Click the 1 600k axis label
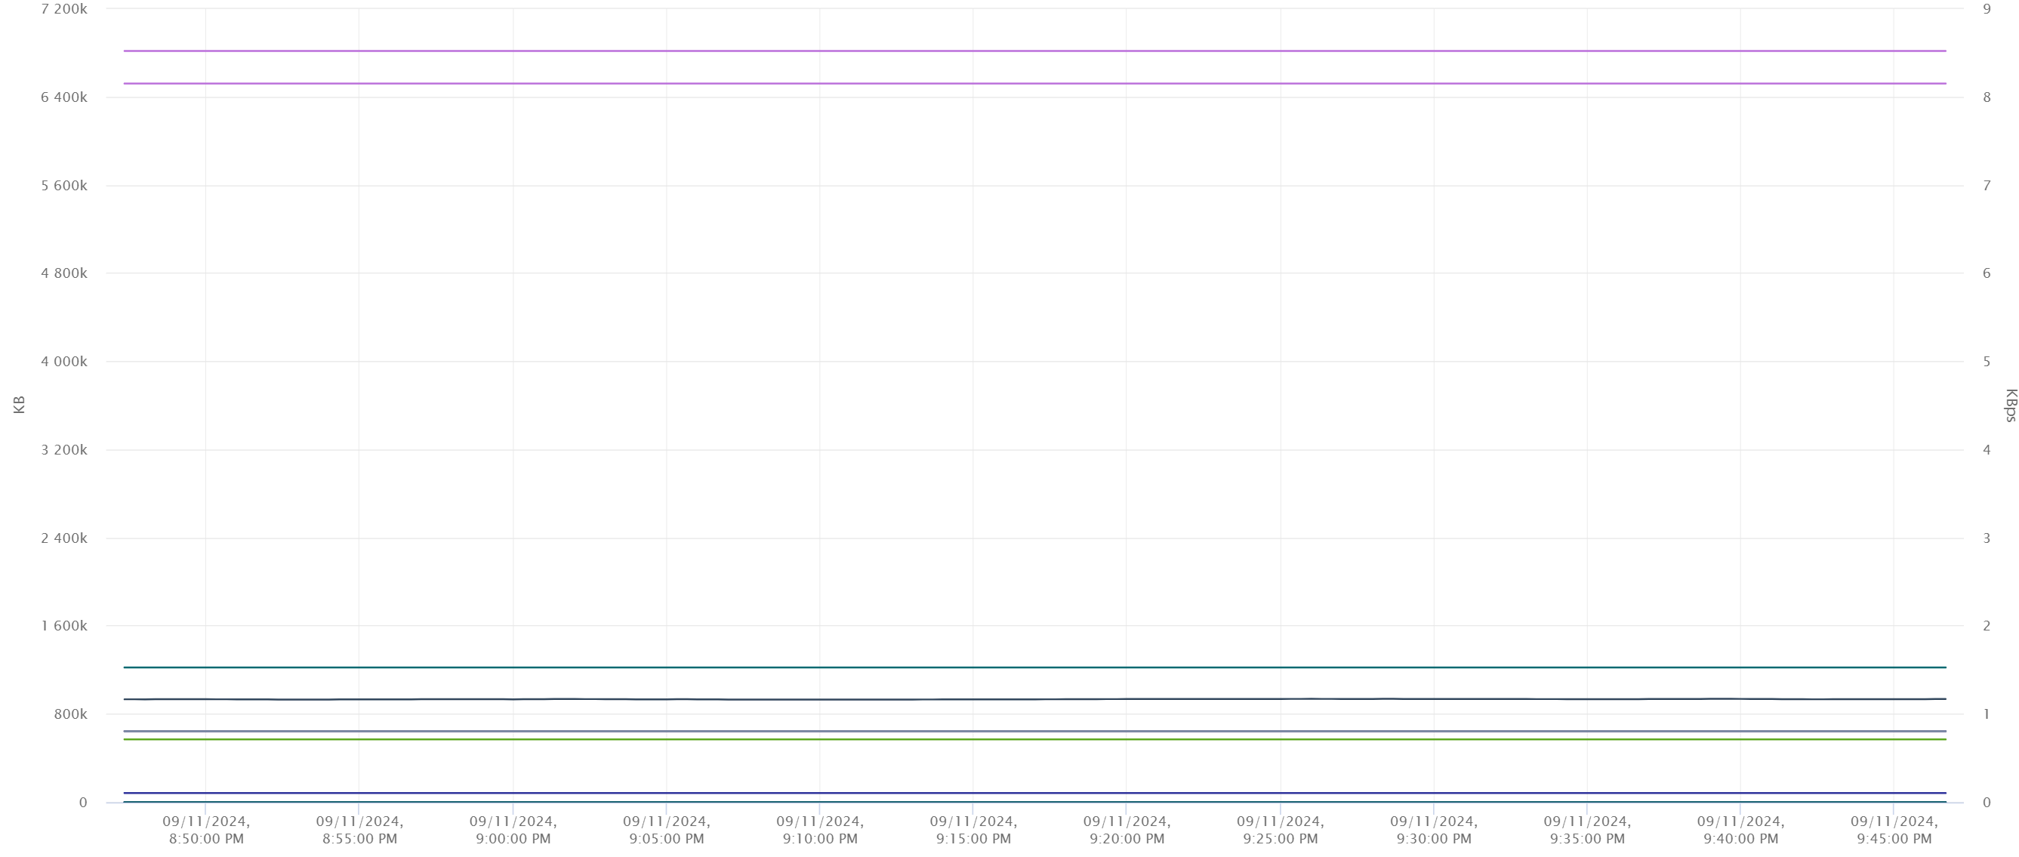Image resolution: width=2019 pixels, height=857 pixels. (x=64, y=626)
